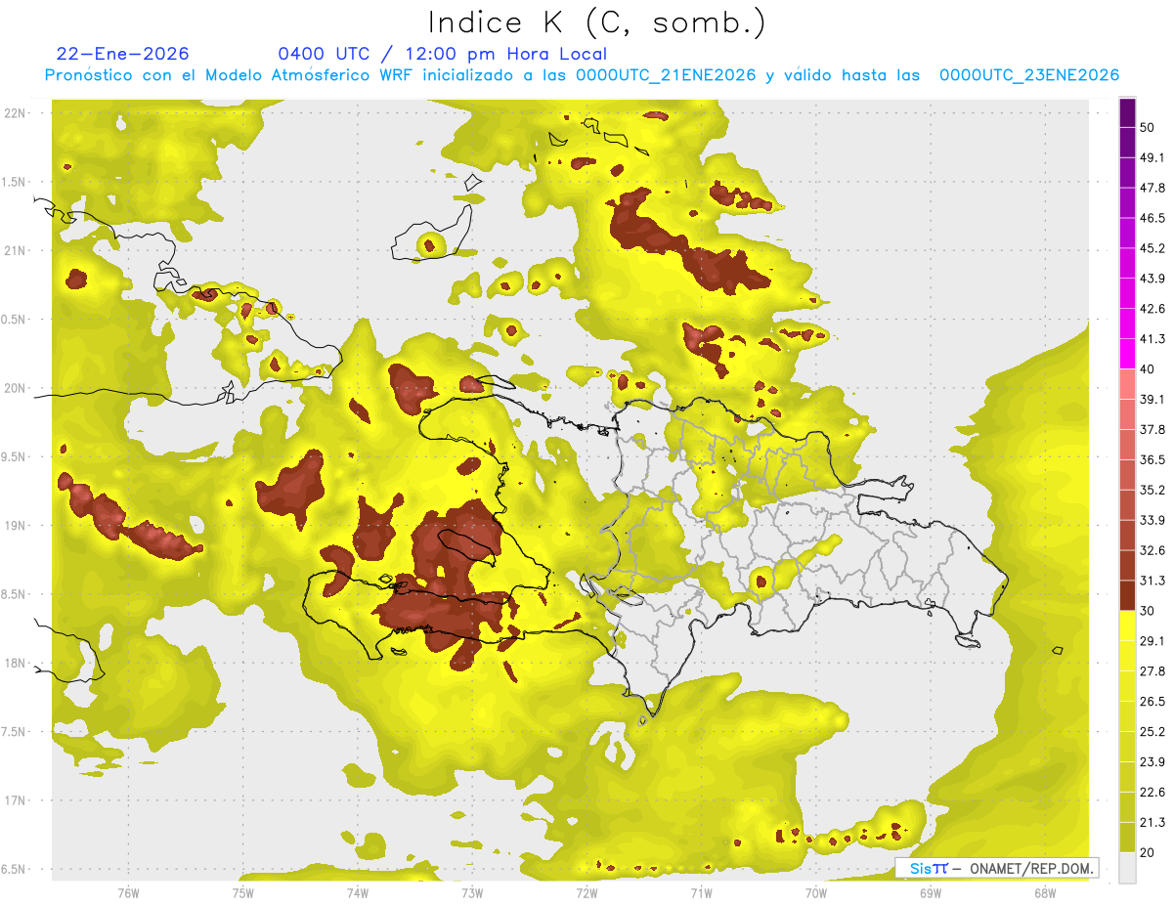Click the "19N" latitude axis label
The image size is (1173, 906).
click(x=16, y=526)
